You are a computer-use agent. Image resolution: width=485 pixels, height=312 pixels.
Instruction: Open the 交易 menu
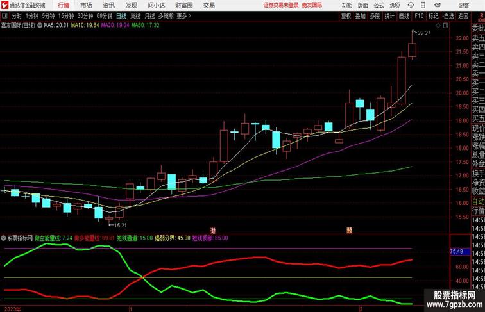click(x=209, y=5)
